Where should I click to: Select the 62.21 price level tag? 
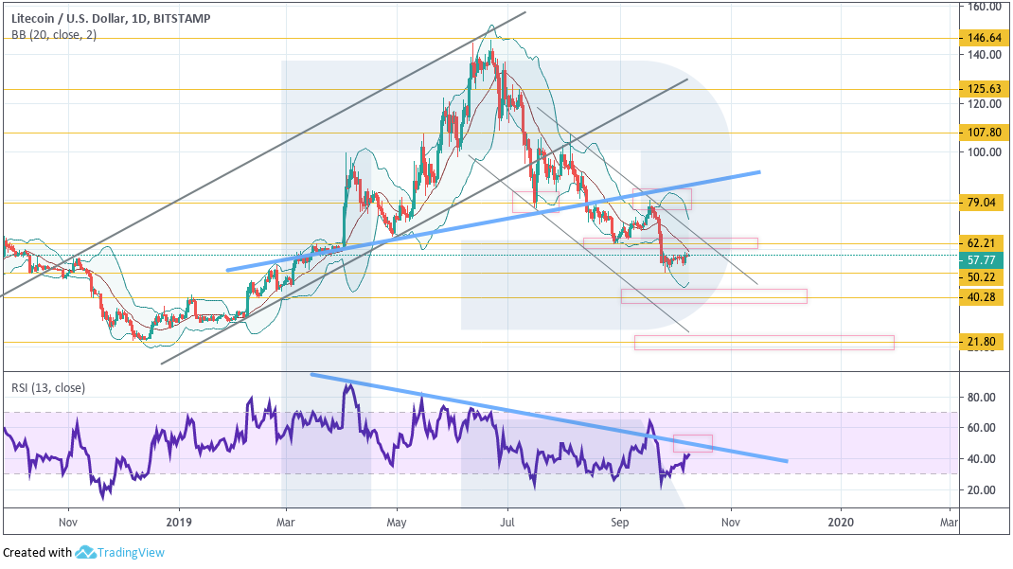tap(985, 242)
